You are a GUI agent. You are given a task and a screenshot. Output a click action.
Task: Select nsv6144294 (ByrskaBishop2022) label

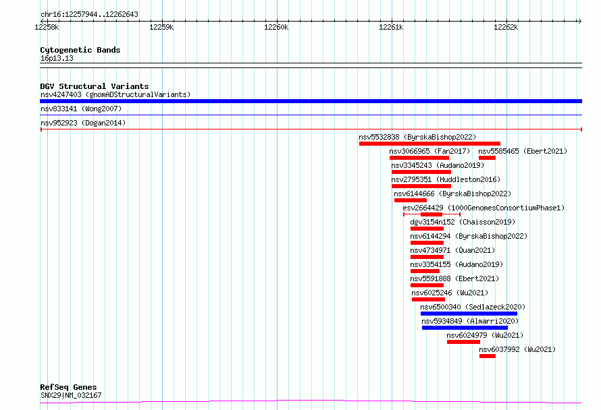tap(469, 236)
